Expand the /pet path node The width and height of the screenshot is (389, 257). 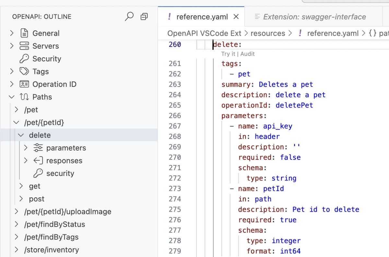(17, 110)
